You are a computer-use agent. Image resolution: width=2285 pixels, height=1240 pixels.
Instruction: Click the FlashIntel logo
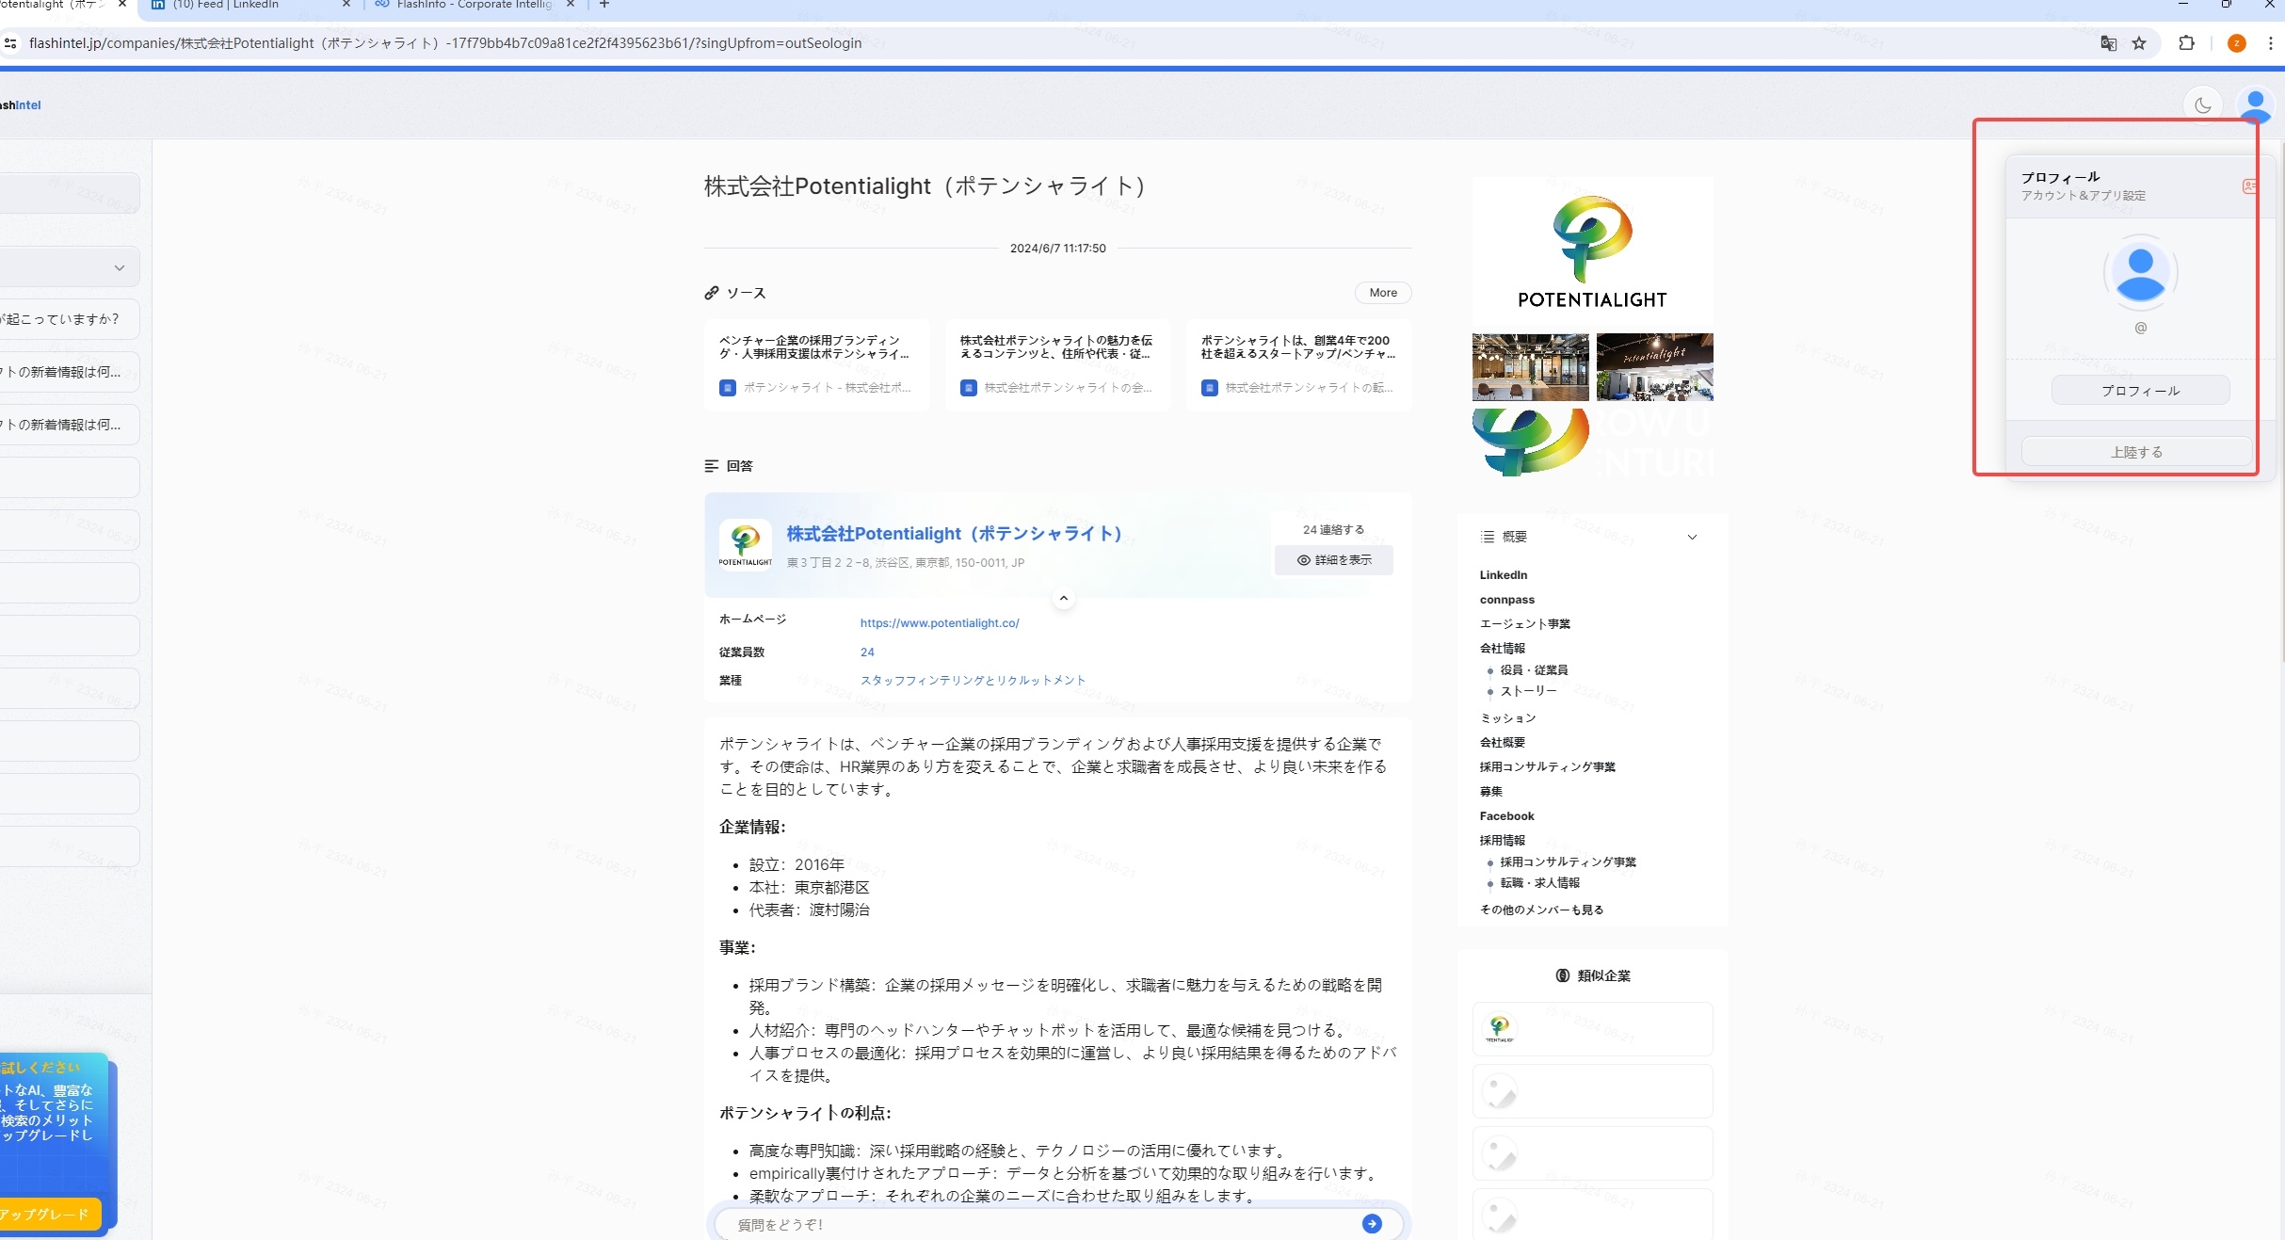pos(21,105)
